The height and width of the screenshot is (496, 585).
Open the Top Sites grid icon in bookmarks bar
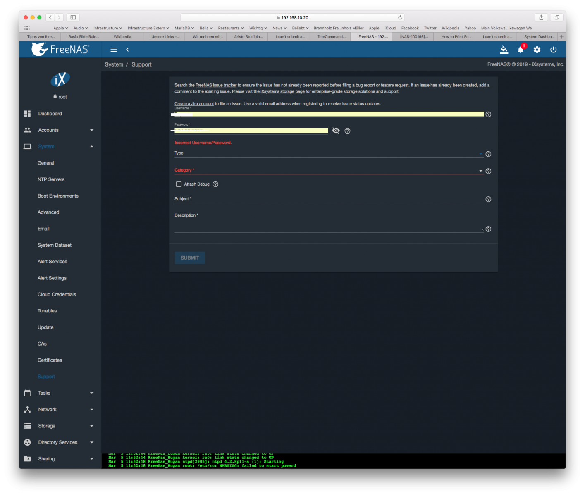27,28
